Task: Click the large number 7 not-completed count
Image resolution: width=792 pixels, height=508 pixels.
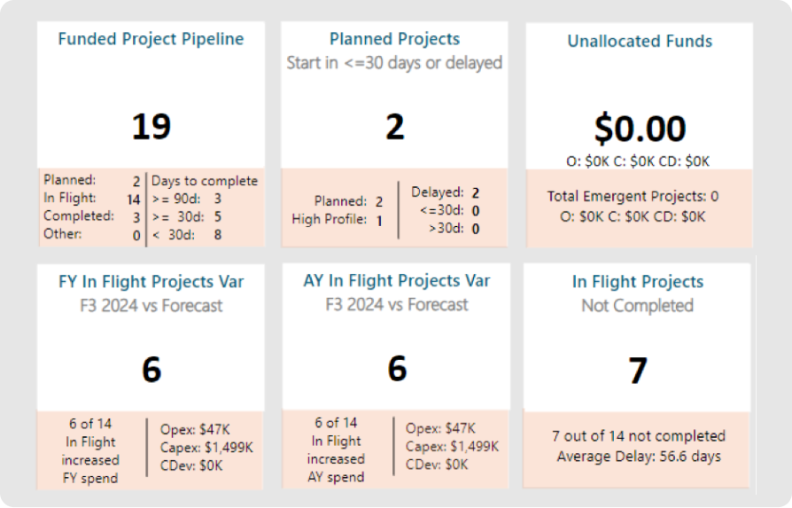Action: 638,371
